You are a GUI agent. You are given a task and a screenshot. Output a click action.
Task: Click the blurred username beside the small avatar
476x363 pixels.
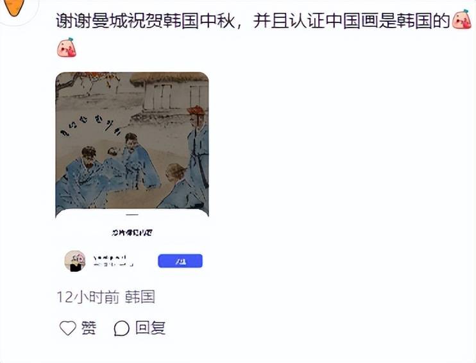(x=114, y=261)
